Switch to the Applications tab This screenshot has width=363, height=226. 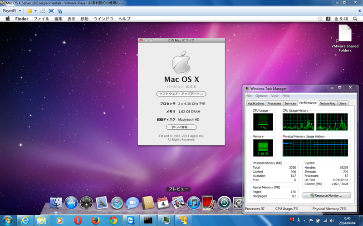pyautogui.click(x=256, y=104)
